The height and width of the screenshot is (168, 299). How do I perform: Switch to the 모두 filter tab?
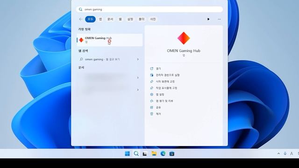point(90,19)
